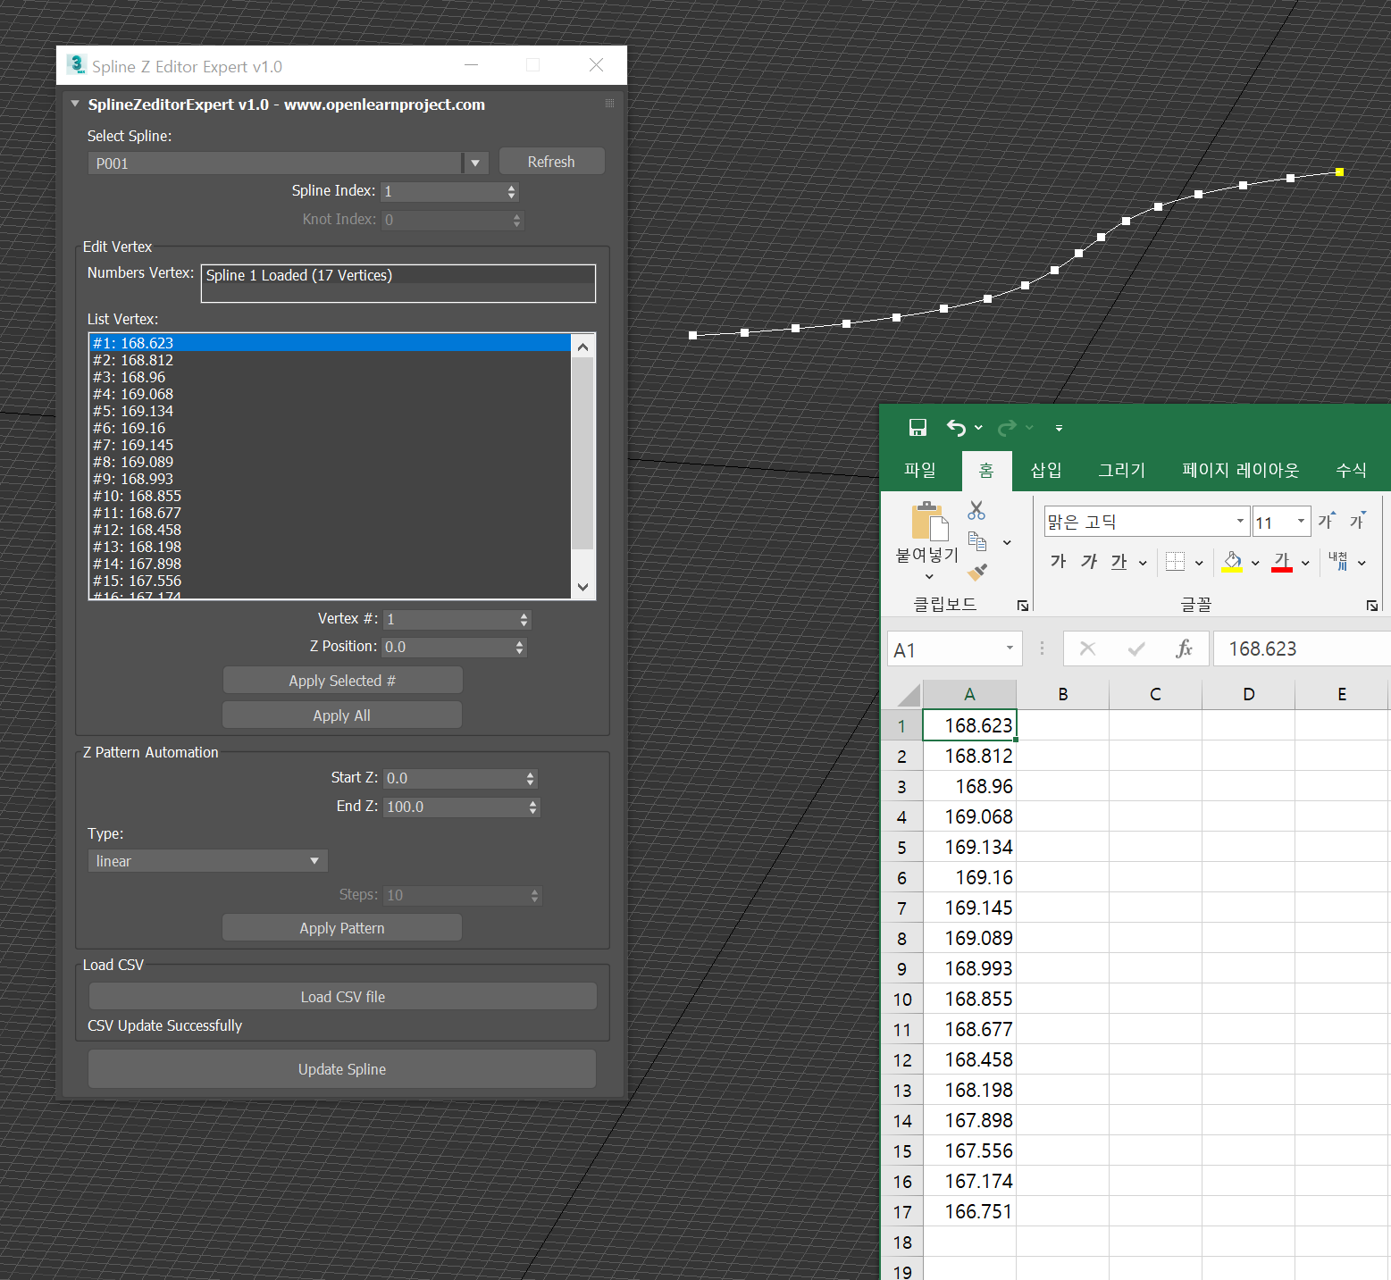Viewport: 1391px width, 1280px height.
Task: Click the increase font size icon
Action: tap(1326, 519)
